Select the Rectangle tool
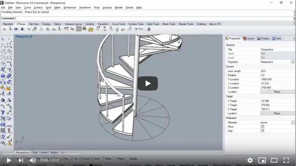296x166 pixels. 9,57
